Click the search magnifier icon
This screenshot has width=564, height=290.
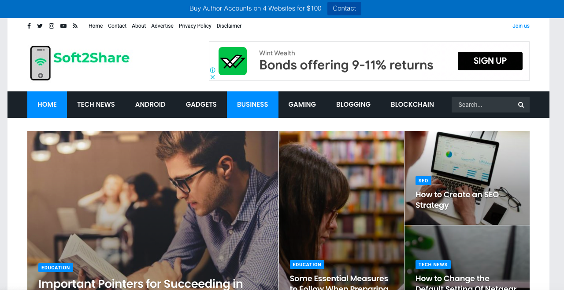521,105
